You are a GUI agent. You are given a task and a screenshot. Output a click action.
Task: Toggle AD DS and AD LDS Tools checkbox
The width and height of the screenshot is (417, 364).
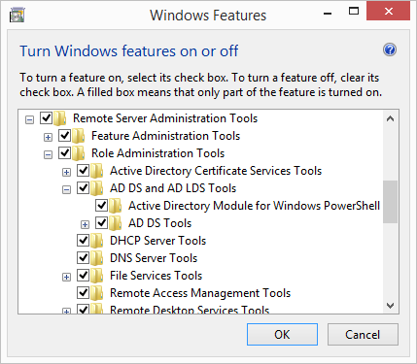[x=83, y=187]
